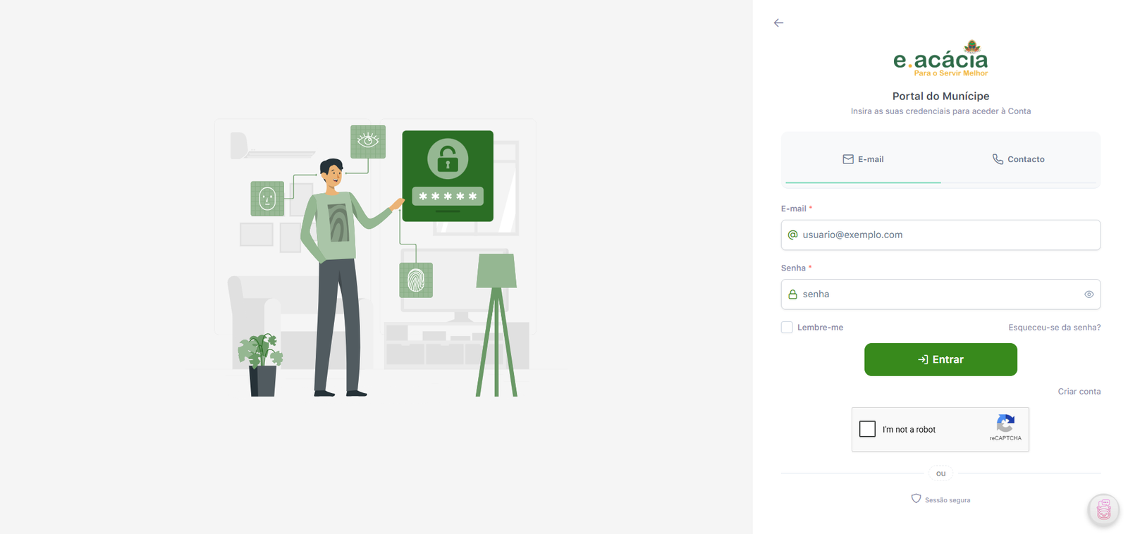
Task: Show password with the eye icon
Action: [1089, 294]
